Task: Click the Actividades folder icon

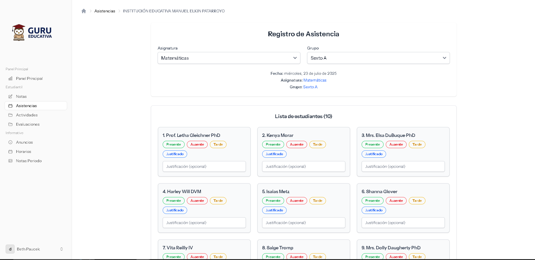Action: tap(10, 115)
